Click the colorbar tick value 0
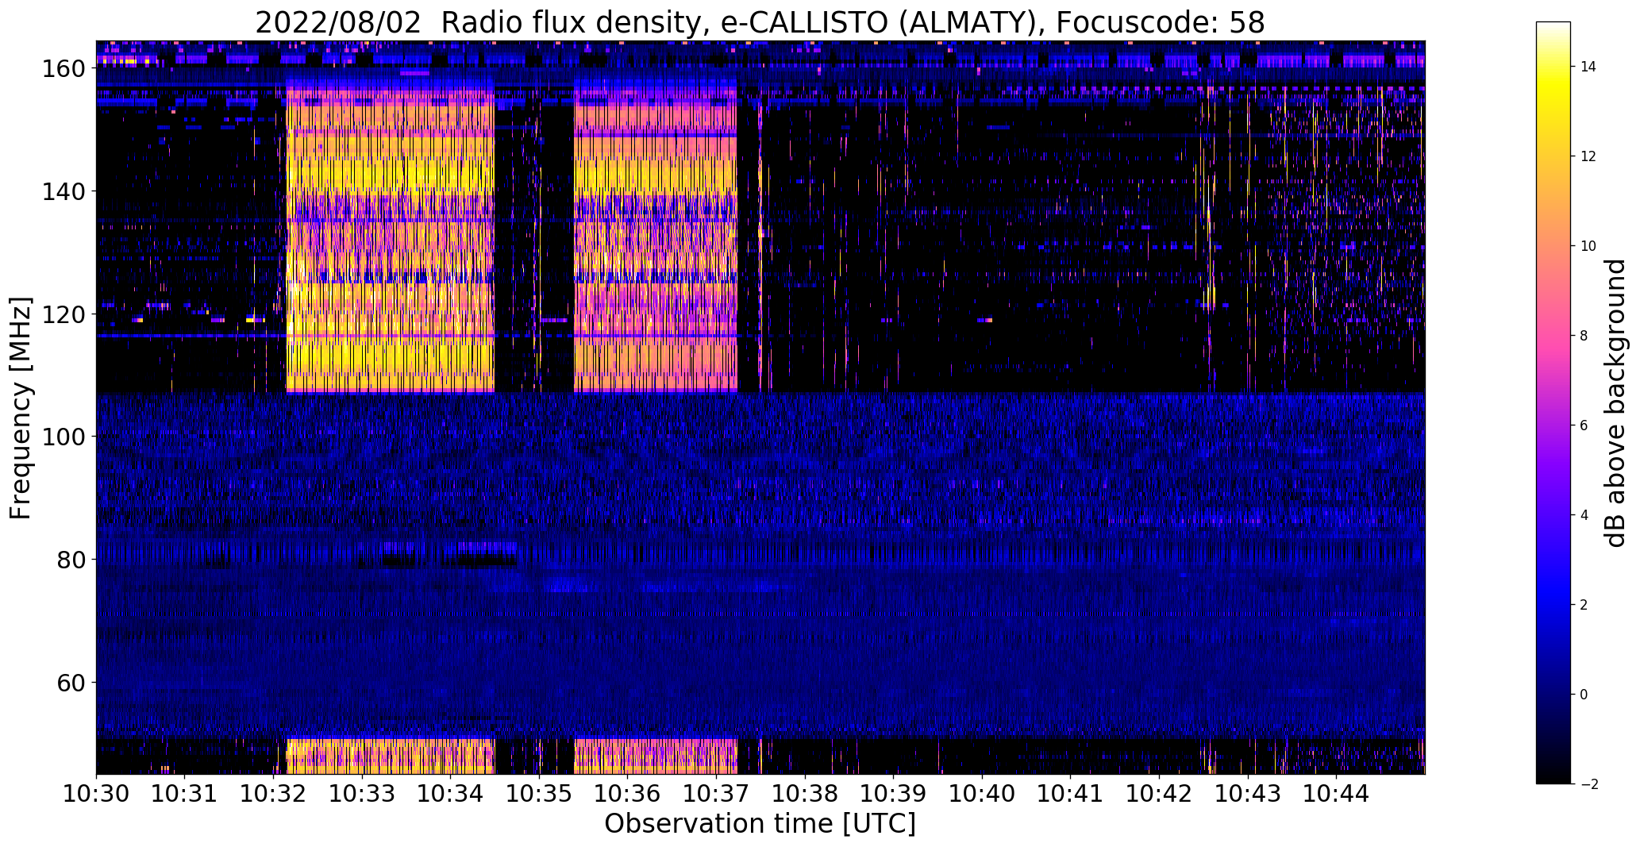This screenshot has height=847, width=1640. click(1584, 695)
